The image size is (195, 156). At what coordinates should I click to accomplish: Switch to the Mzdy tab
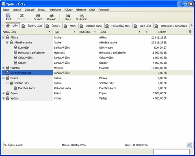[x=70, y=26]
